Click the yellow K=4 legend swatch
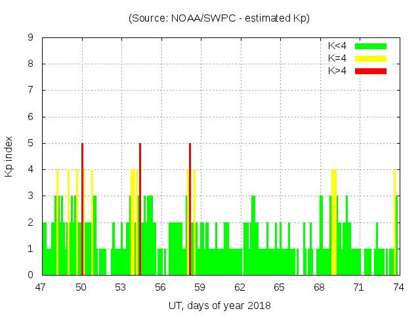Viewport: 420px width, 315px height. coord(371,58)
